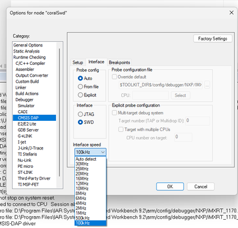This screenshot has height=228, width=238.
Task: Choose 30MHz speed option
Action: click(90, 164)
